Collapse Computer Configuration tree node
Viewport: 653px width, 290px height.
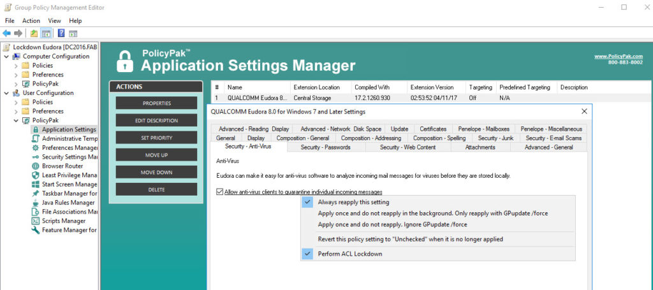(x=6, y=56)
